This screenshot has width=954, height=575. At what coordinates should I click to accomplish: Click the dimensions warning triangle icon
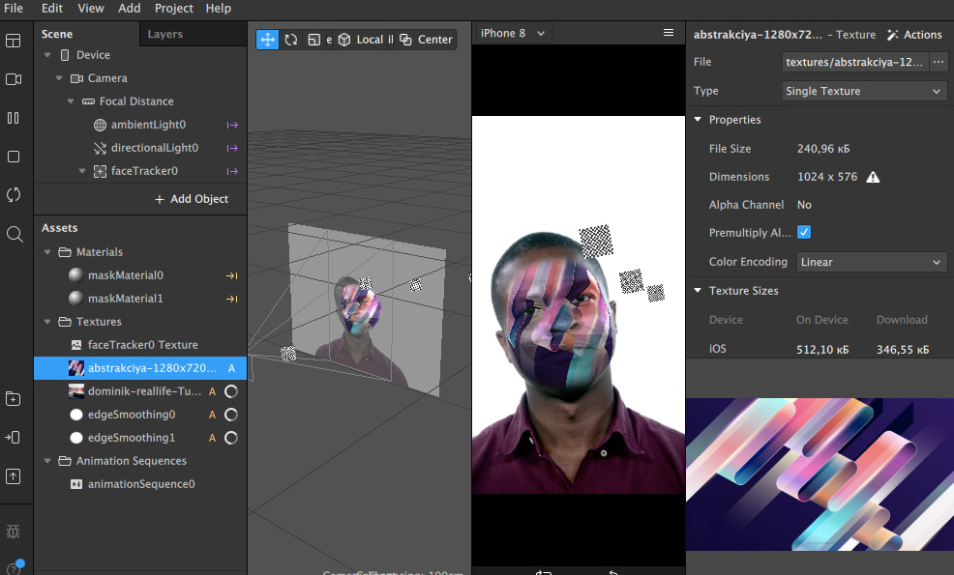[873, 177]
